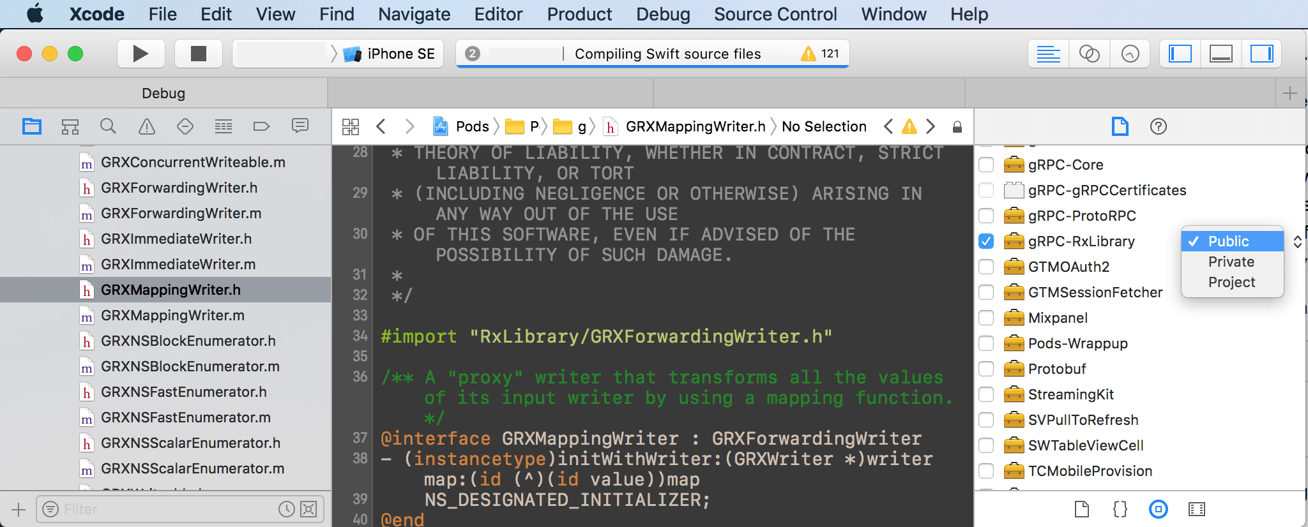Open the Find navigator
Viewport: 1308px width, 527px height.
(x=109, y=126)
